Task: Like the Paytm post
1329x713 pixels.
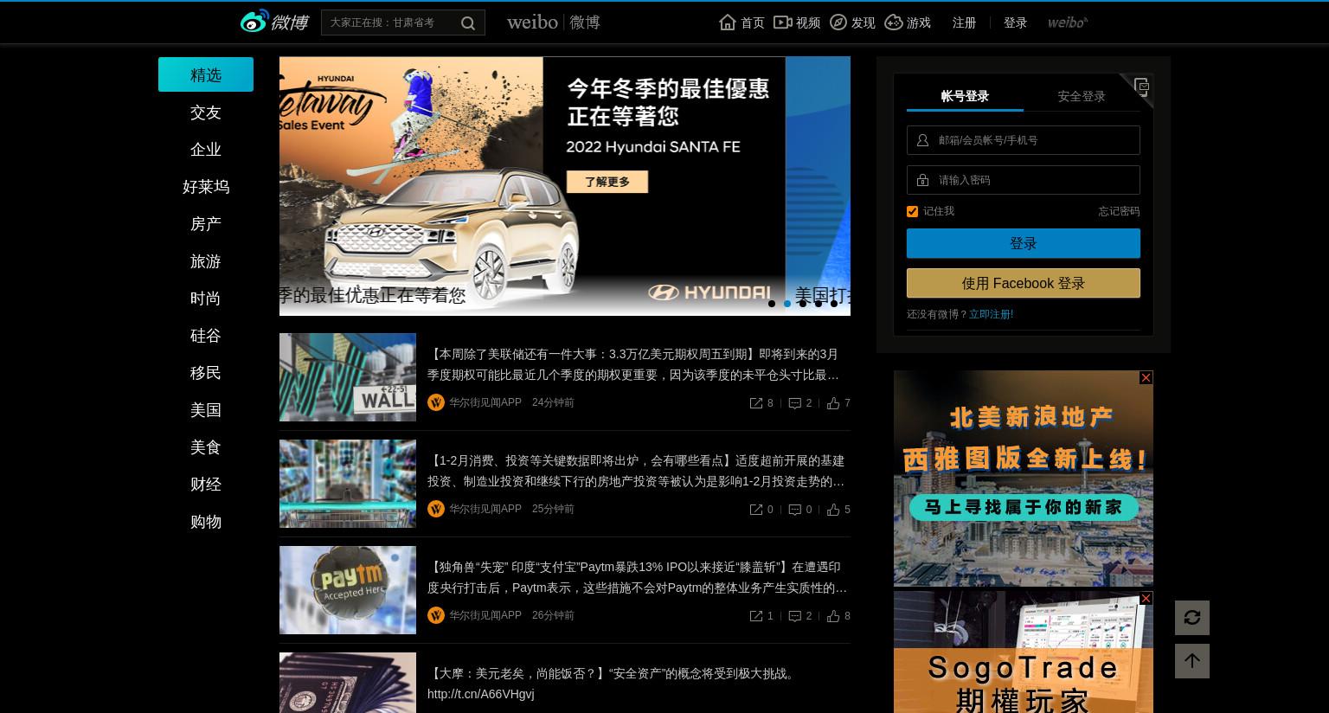Action: pyautogui.click(x=833, y=616)
